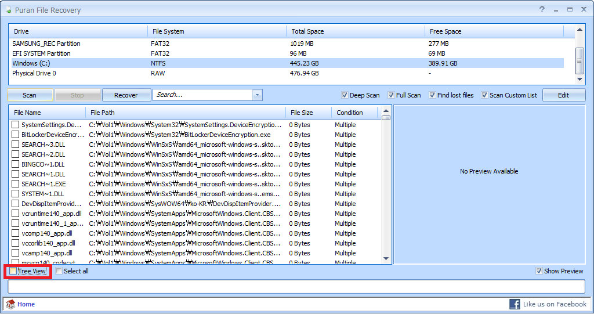Select the SEARCH~1.EXE file row
Screen dimensions: 594x314
[195, 184]
